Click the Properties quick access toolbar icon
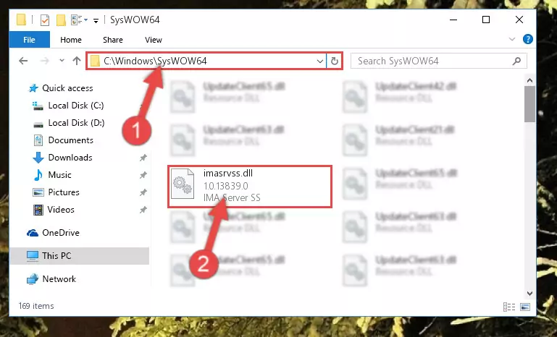This screenshot has width=557, height=337. (x=45, y=20)
